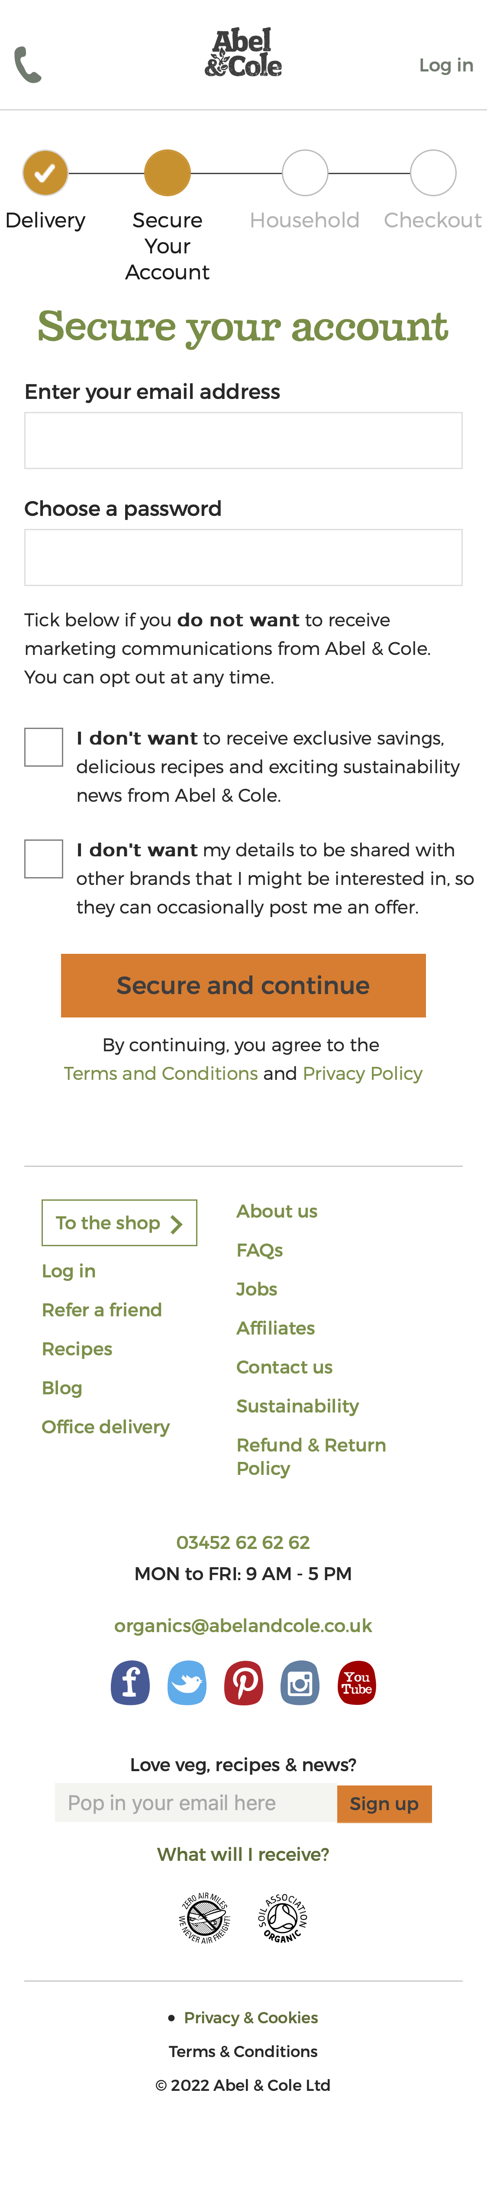Viewport: 487px width, 2187px height.
Task: Select the completed Delivery step icon
Action: 45,172
